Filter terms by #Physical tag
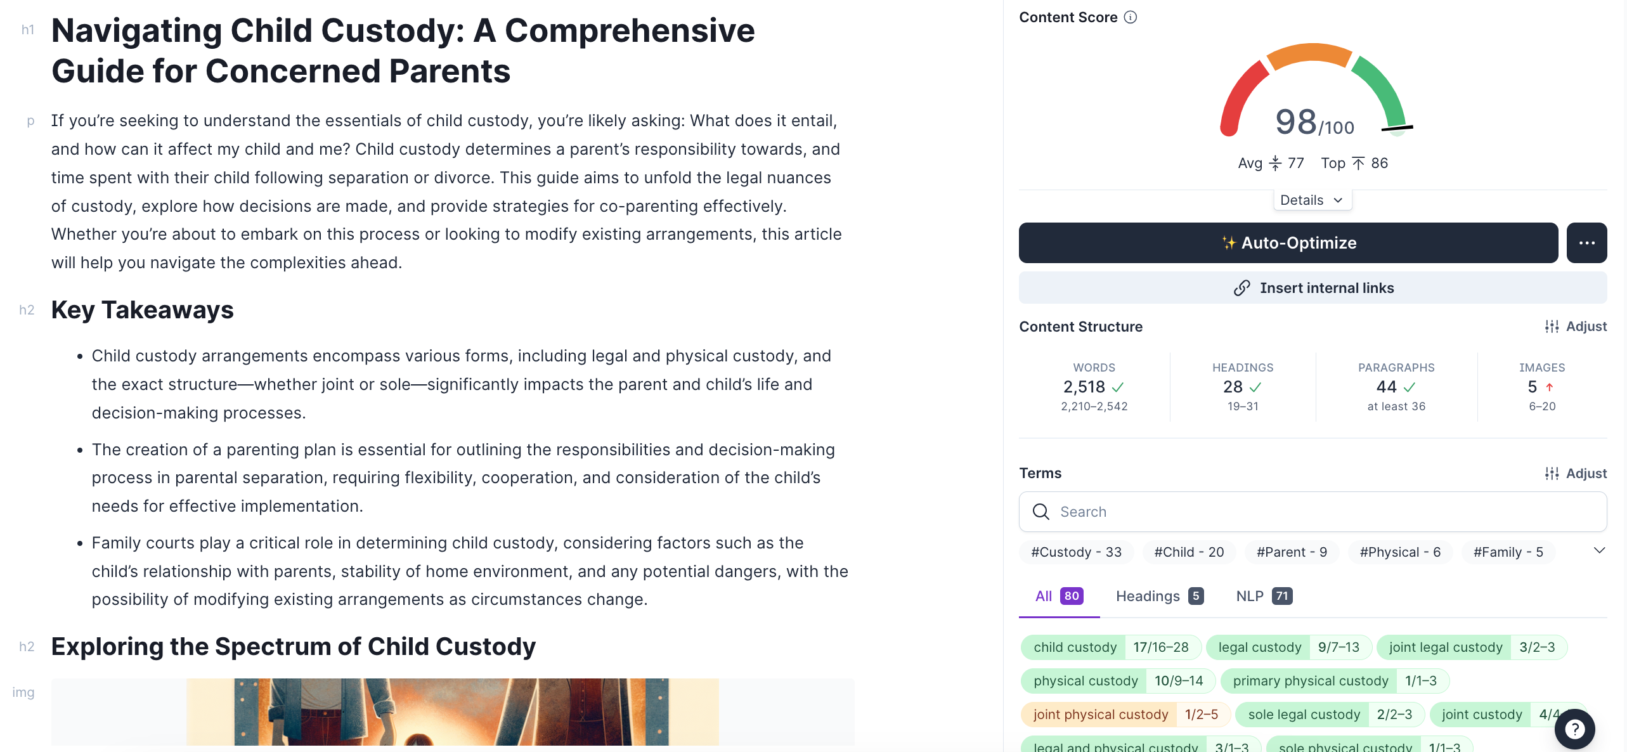 click(1400, 552)
